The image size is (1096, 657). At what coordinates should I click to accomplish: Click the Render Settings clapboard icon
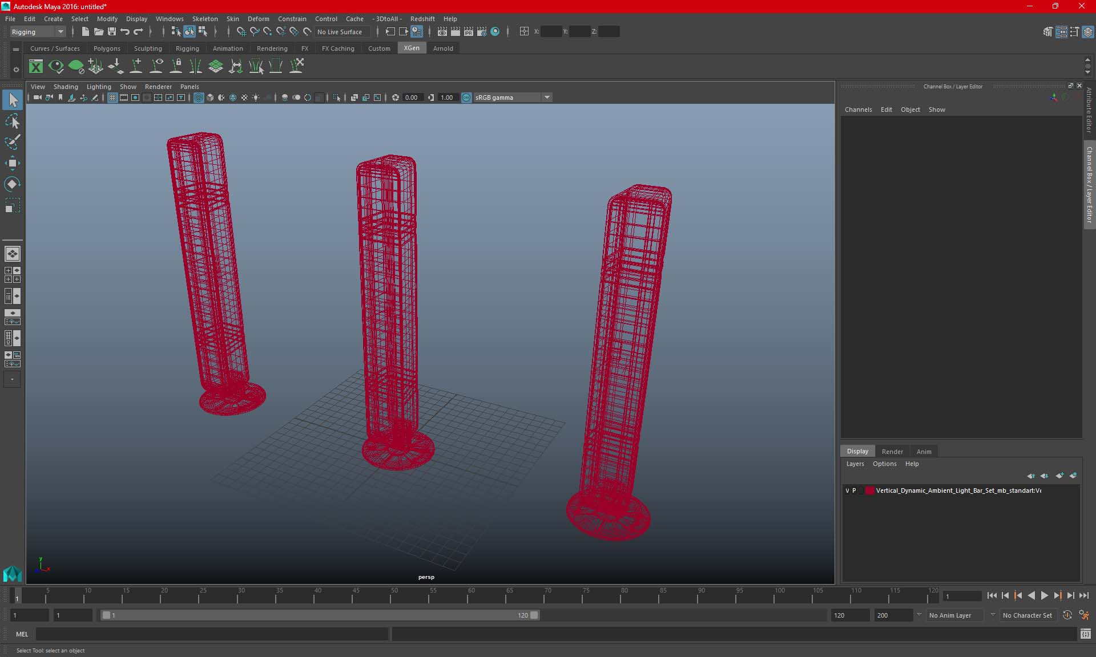pos(481,32)
